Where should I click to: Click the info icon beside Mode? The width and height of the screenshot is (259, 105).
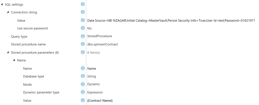coord(83,84)
